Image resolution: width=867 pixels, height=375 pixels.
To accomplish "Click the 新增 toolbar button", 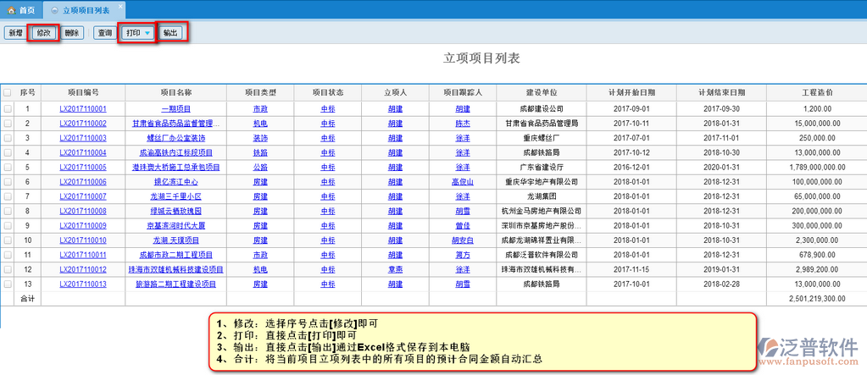I will tap(15, 33).
